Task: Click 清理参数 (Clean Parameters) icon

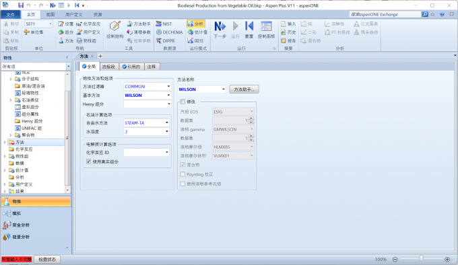Action: point(139,32)
